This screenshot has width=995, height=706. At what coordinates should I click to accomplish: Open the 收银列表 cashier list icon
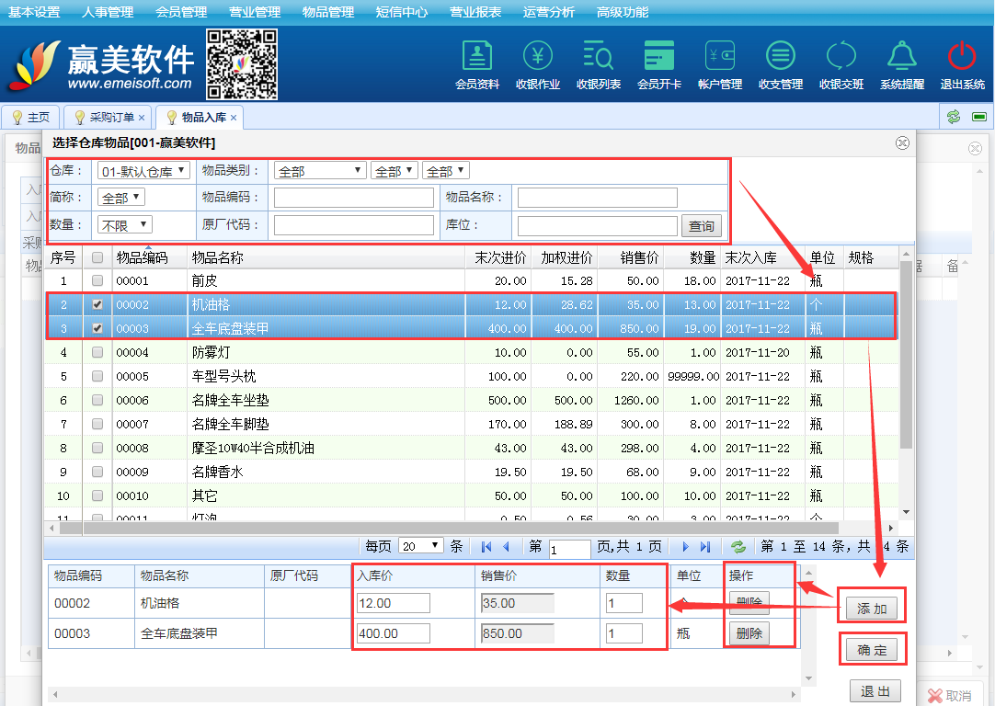(598, 57)
